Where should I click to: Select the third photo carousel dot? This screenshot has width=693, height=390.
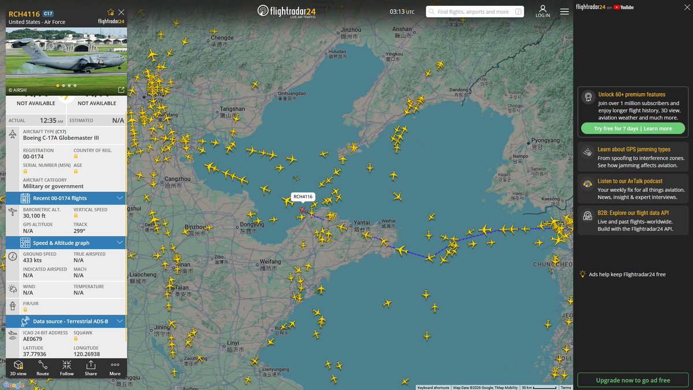[x=69, y=86]
